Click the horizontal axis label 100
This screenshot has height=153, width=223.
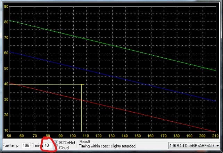(73, 136)
